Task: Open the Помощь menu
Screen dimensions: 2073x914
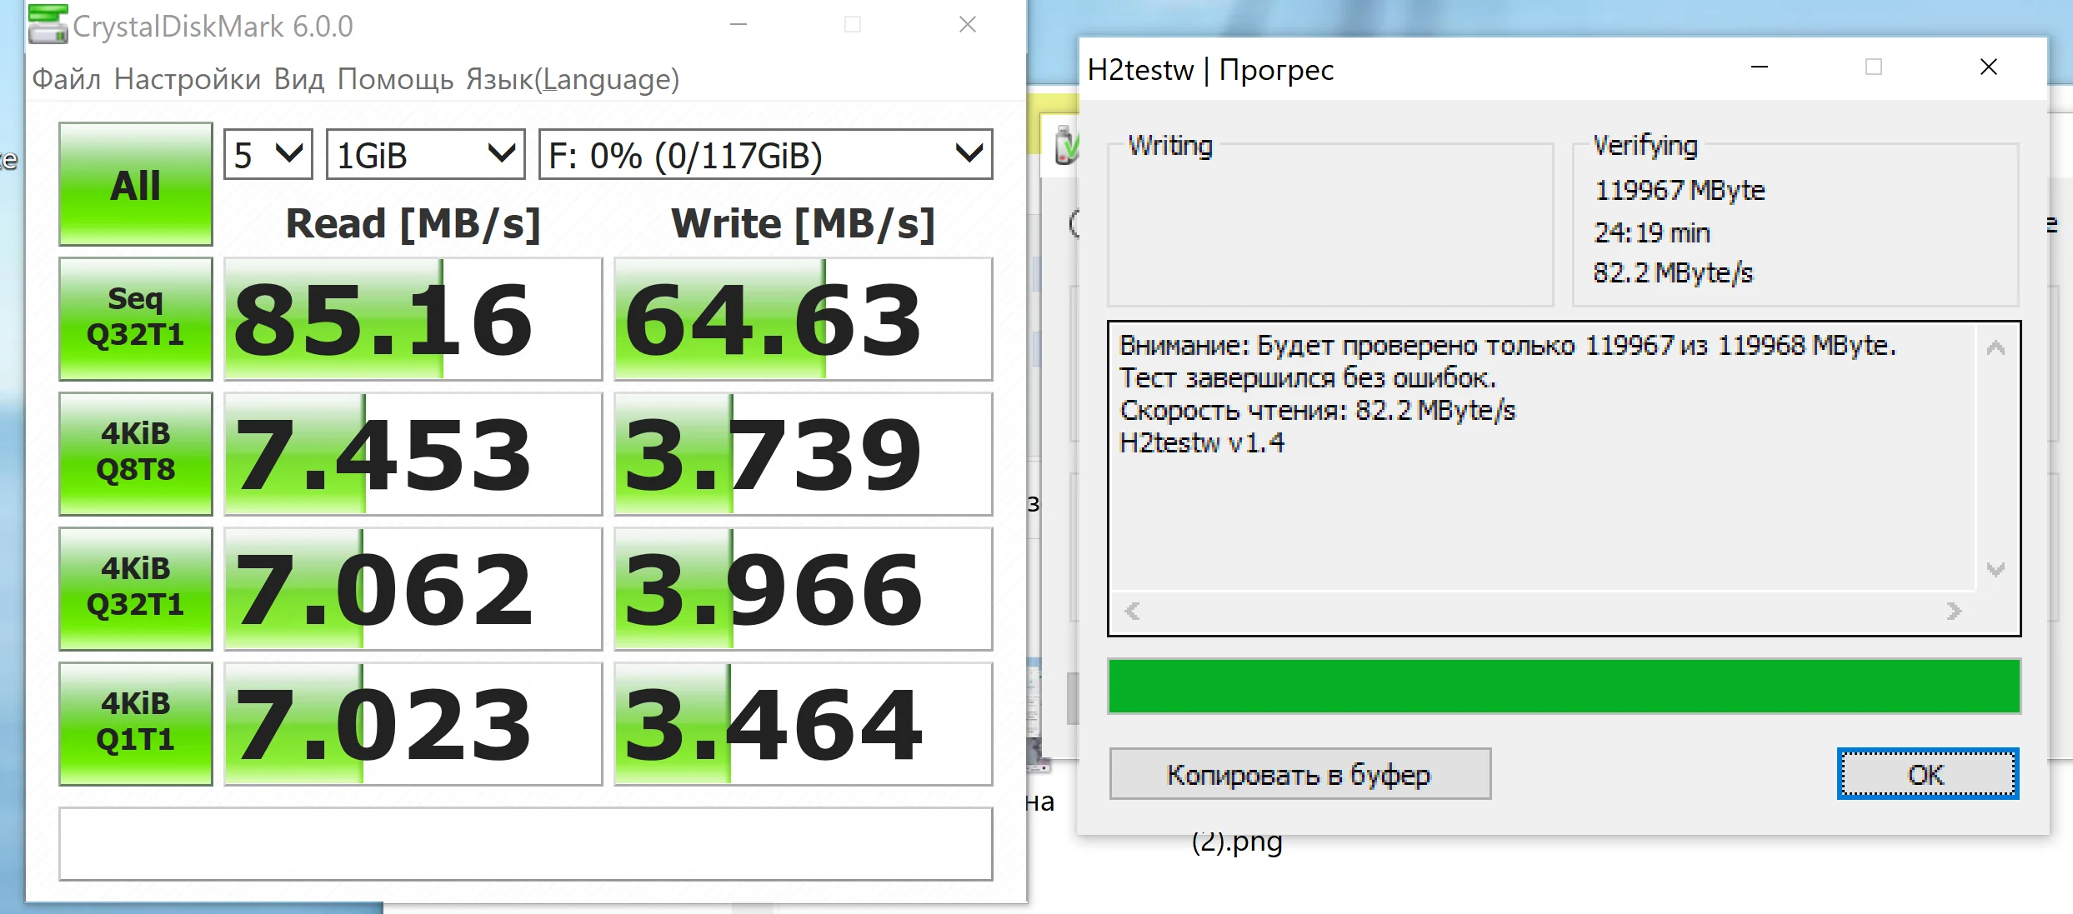Action: 395,79
